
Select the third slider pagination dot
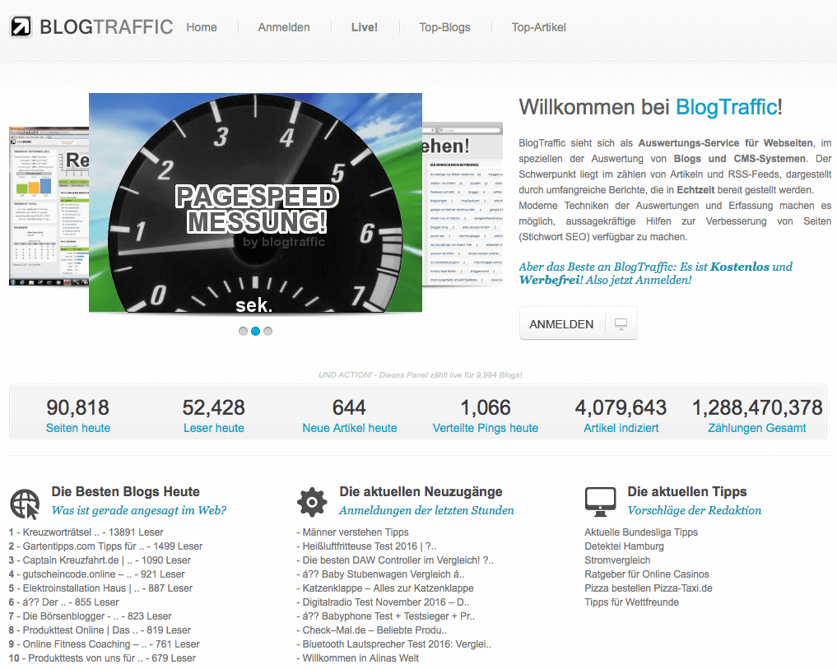coord(268,331)
